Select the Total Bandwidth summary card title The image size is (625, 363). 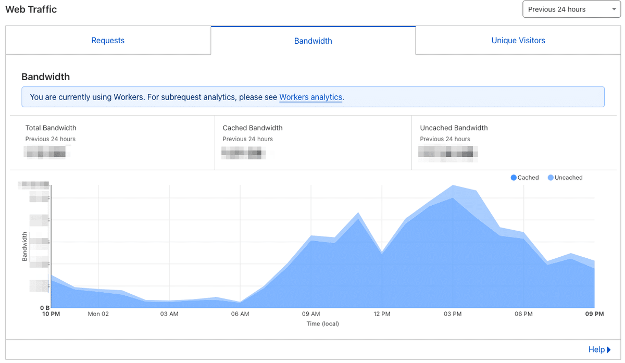click(x=51, y=128)
